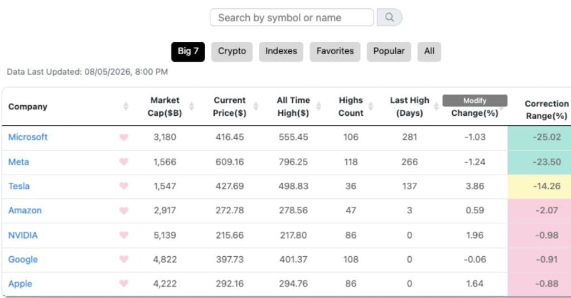
Task: Sort by Current Price column arrows
Action: tap(256, 106)
